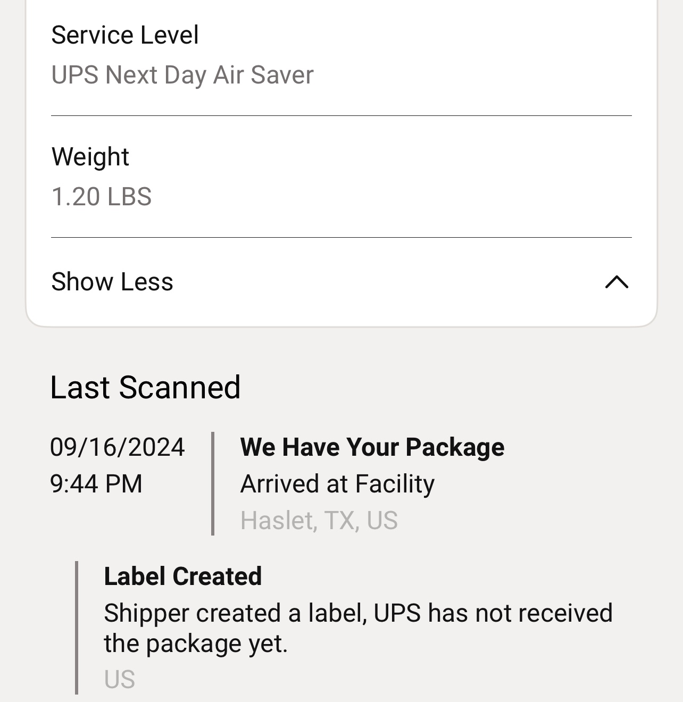Viewport: 683px width, 702px height.
Task: Tap the Arrived at Facility entry
Action: click(x=337, y=484)
